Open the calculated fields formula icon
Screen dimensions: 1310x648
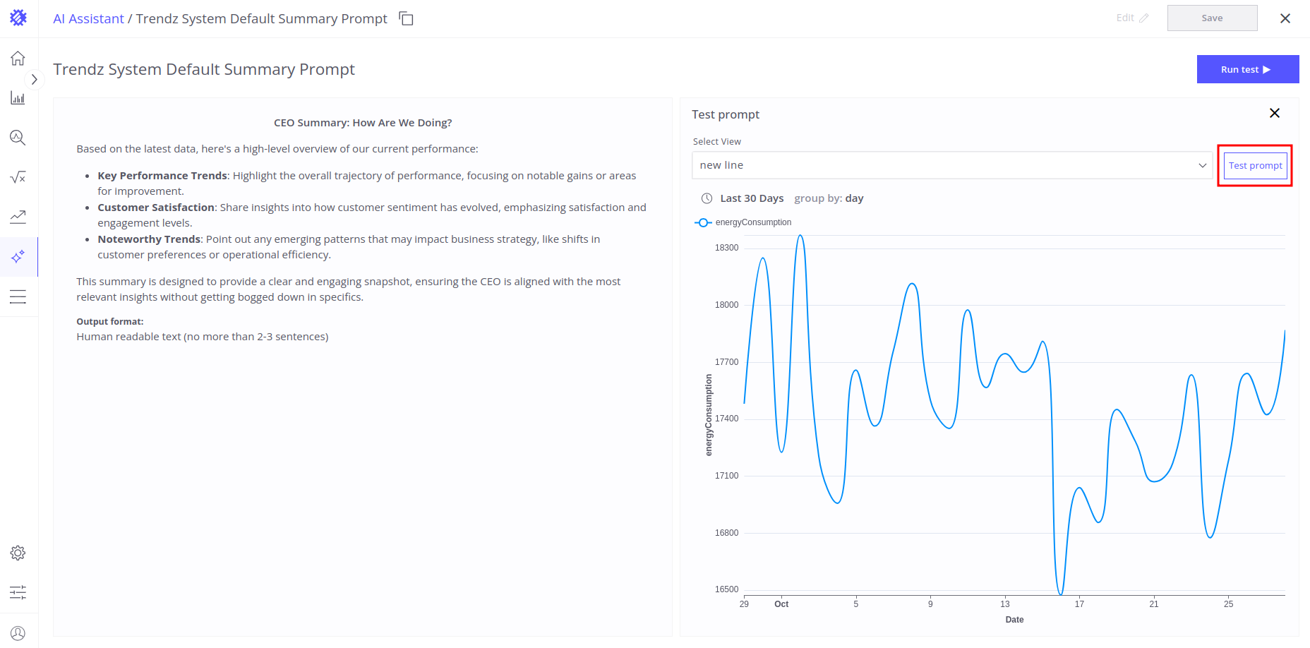coord(18,177)
